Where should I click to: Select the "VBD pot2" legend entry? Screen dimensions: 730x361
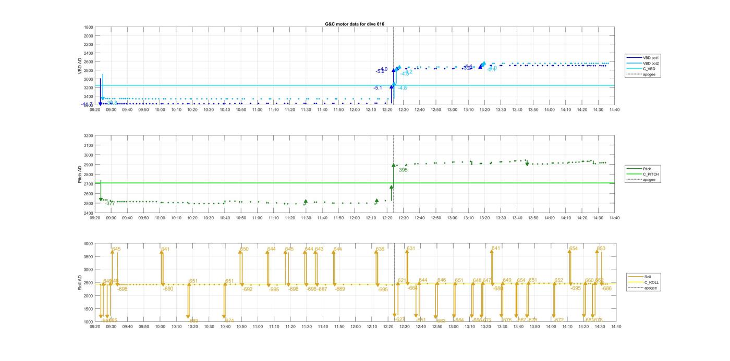tap(651, 63)
